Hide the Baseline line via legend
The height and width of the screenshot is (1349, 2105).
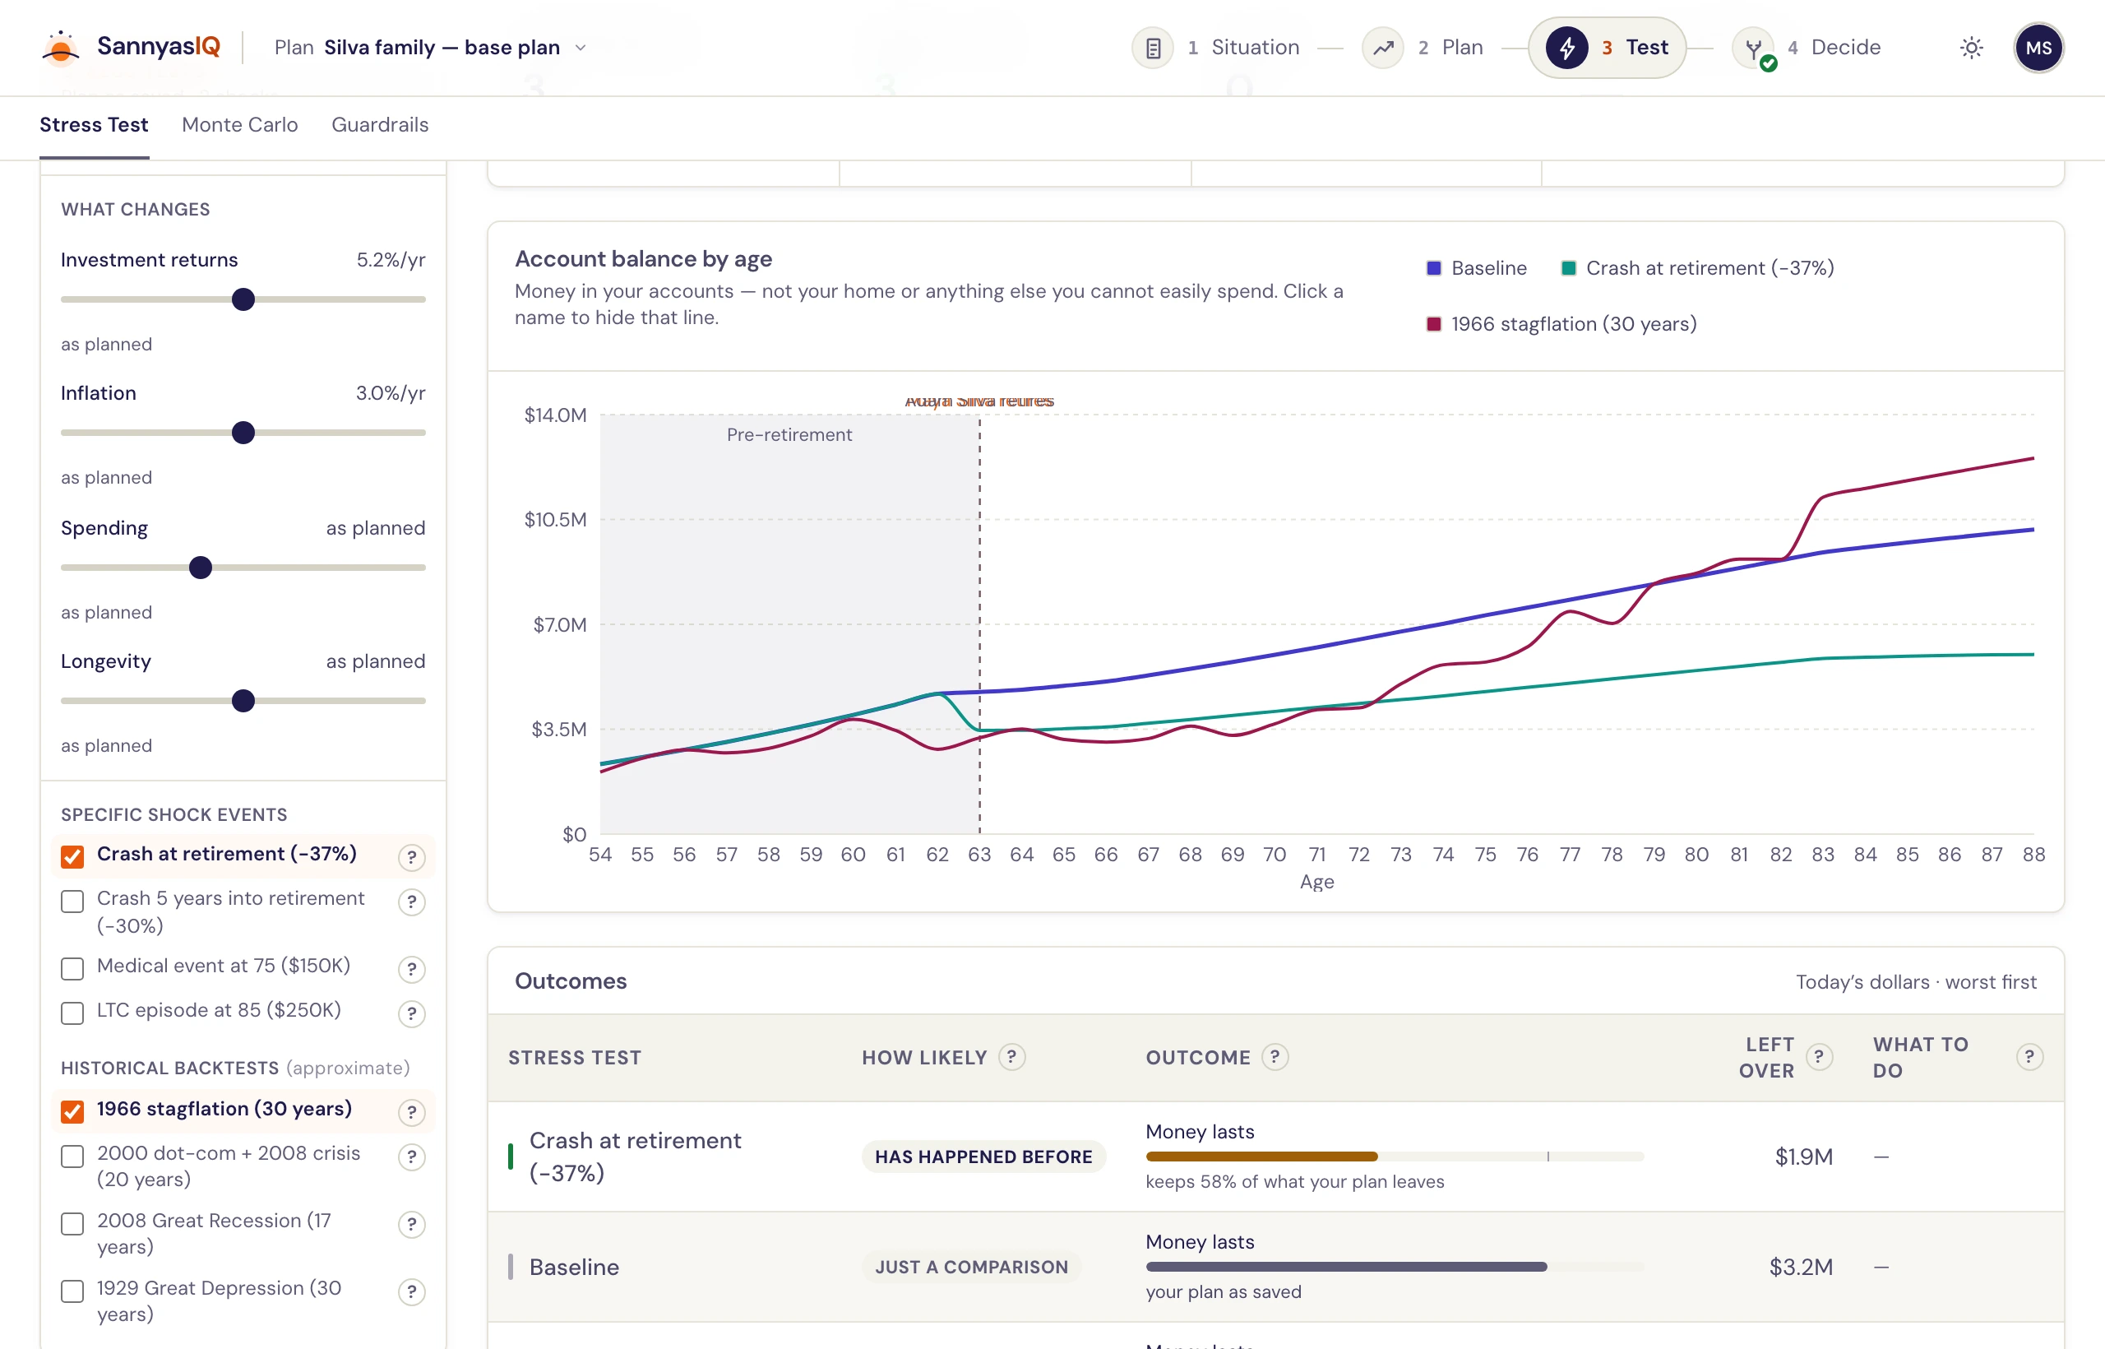click(x=1476, y=268)
